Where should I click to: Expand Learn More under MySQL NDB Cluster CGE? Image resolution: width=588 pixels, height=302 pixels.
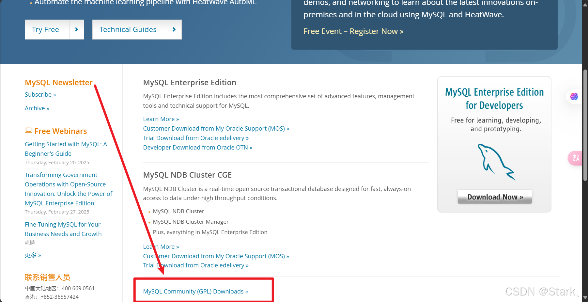pos(161,246)
